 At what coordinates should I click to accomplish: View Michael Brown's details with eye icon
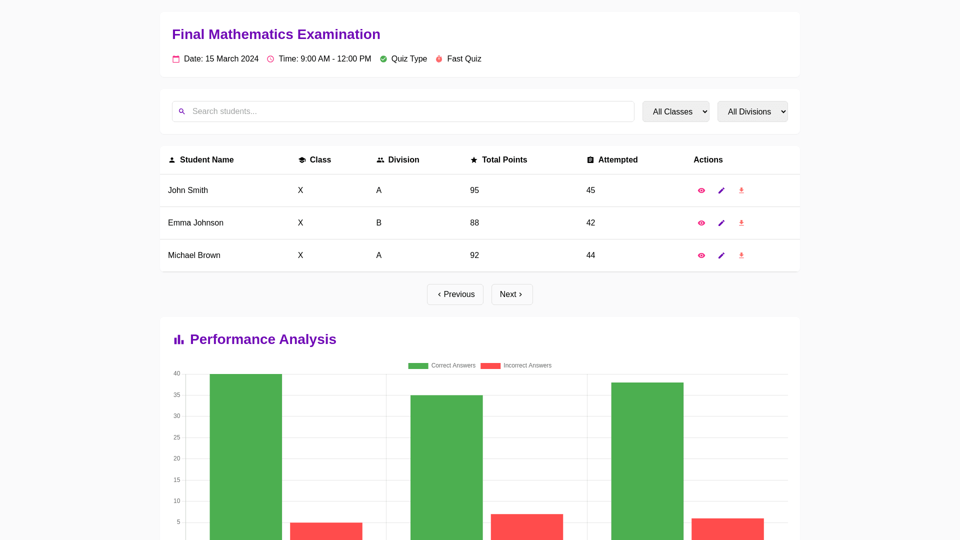pos(701,255)
